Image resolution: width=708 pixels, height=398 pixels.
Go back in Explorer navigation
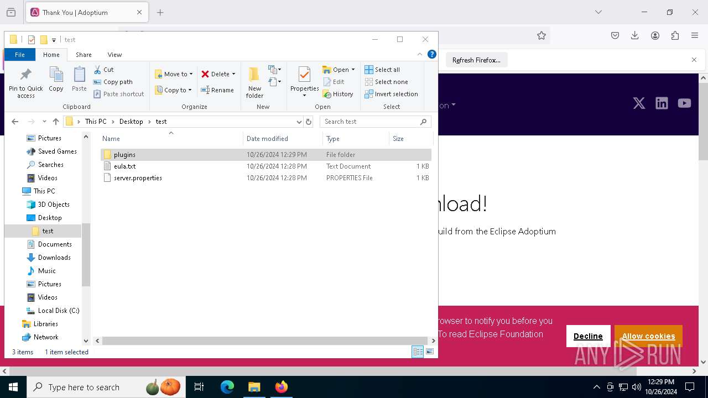coord(15,122)
